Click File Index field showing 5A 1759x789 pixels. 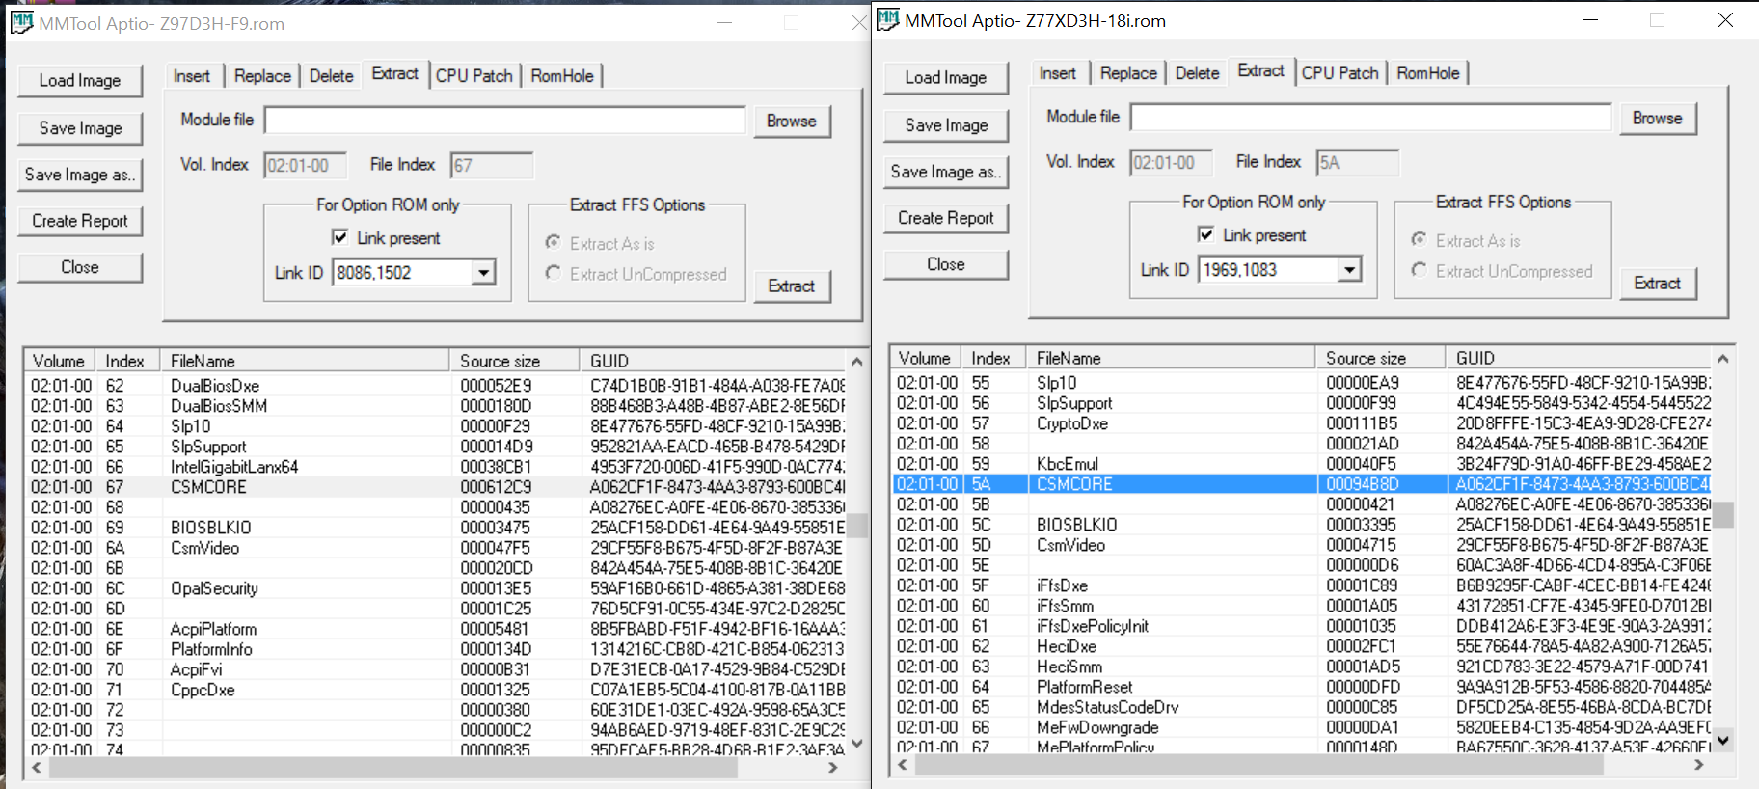[1358, 163]
